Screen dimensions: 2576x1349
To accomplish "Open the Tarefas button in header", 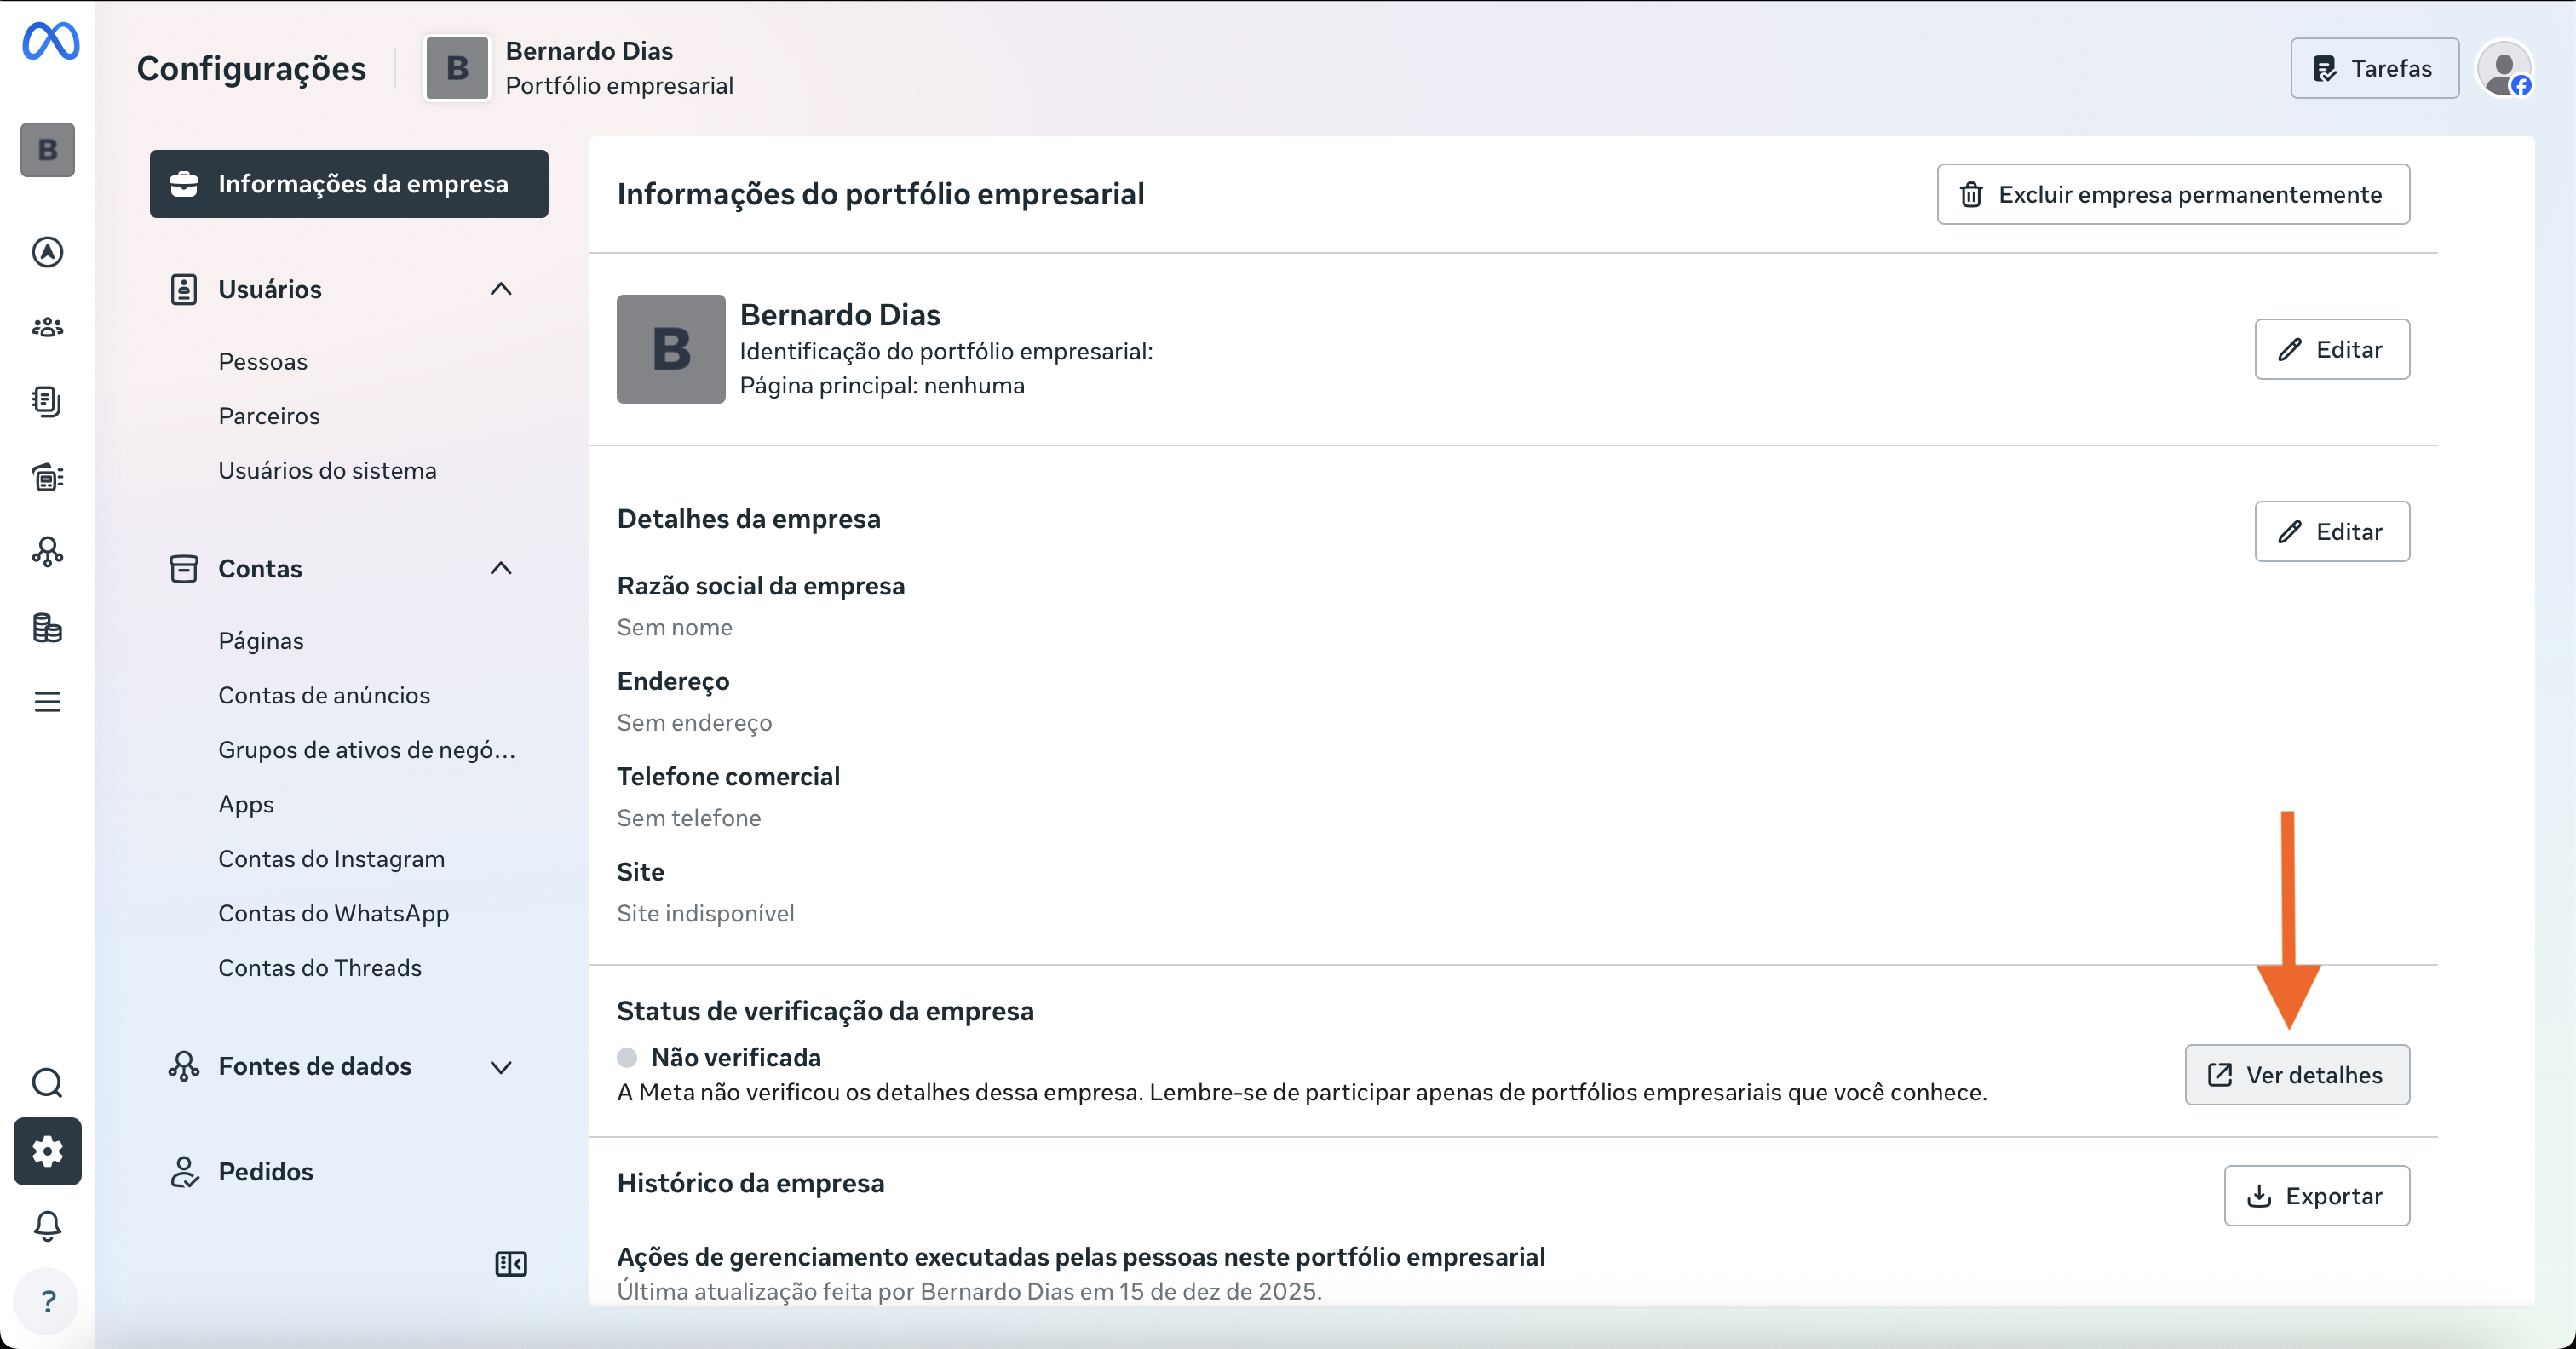I will tap(2374, 68).
